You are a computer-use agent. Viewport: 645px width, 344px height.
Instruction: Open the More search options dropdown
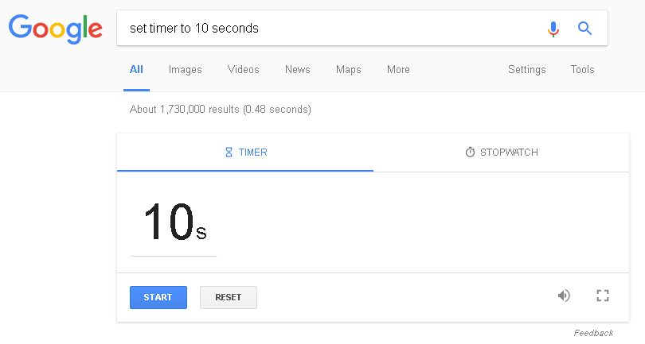point(398,69)
